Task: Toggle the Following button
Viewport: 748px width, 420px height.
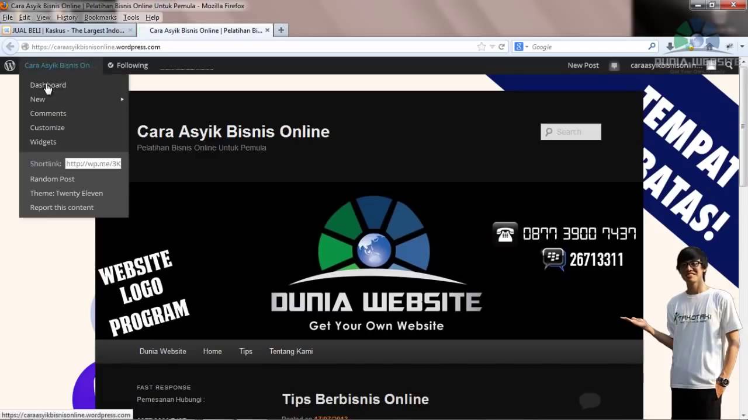Action: (127, 65)
